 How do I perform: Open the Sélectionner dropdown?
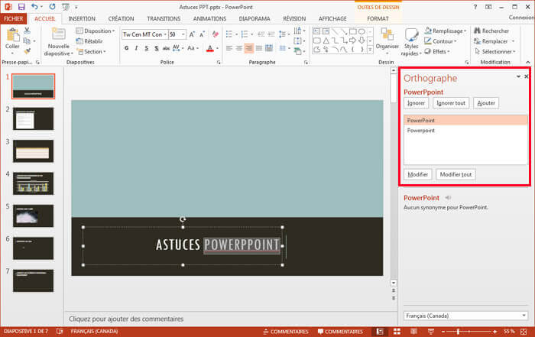pos(494,51)
